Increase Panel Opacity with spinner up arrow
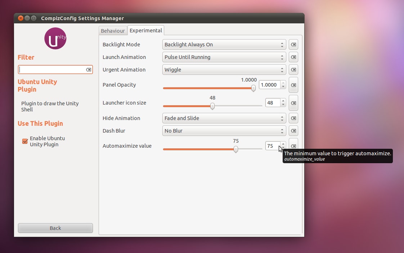 283,83
